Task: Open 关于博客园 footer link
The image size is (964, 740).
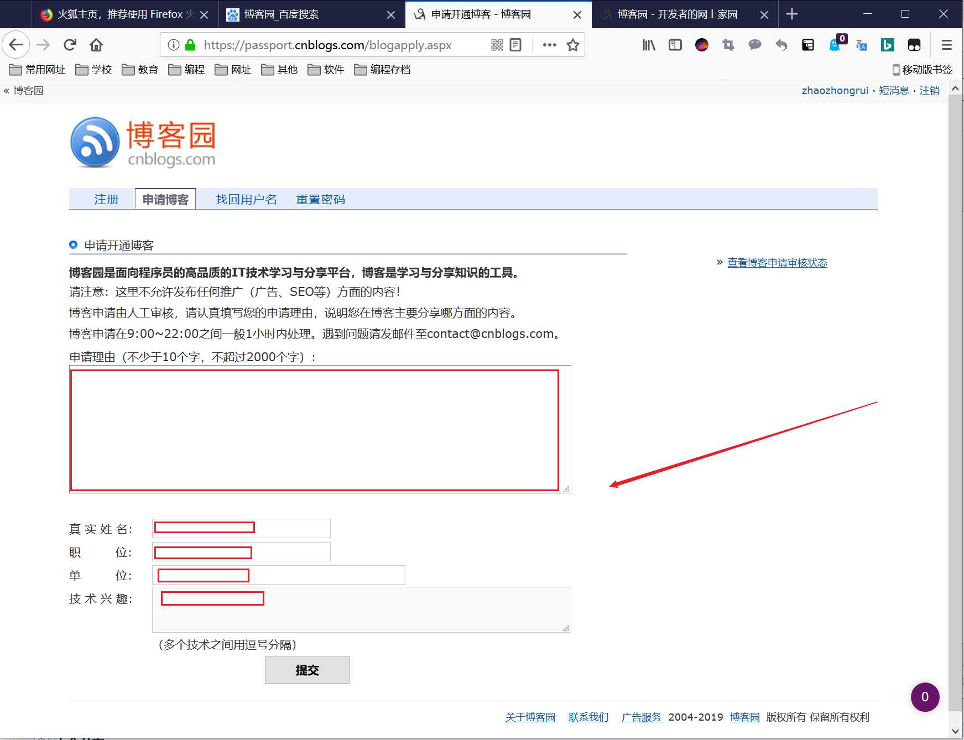Action: (x=530, y=717)
